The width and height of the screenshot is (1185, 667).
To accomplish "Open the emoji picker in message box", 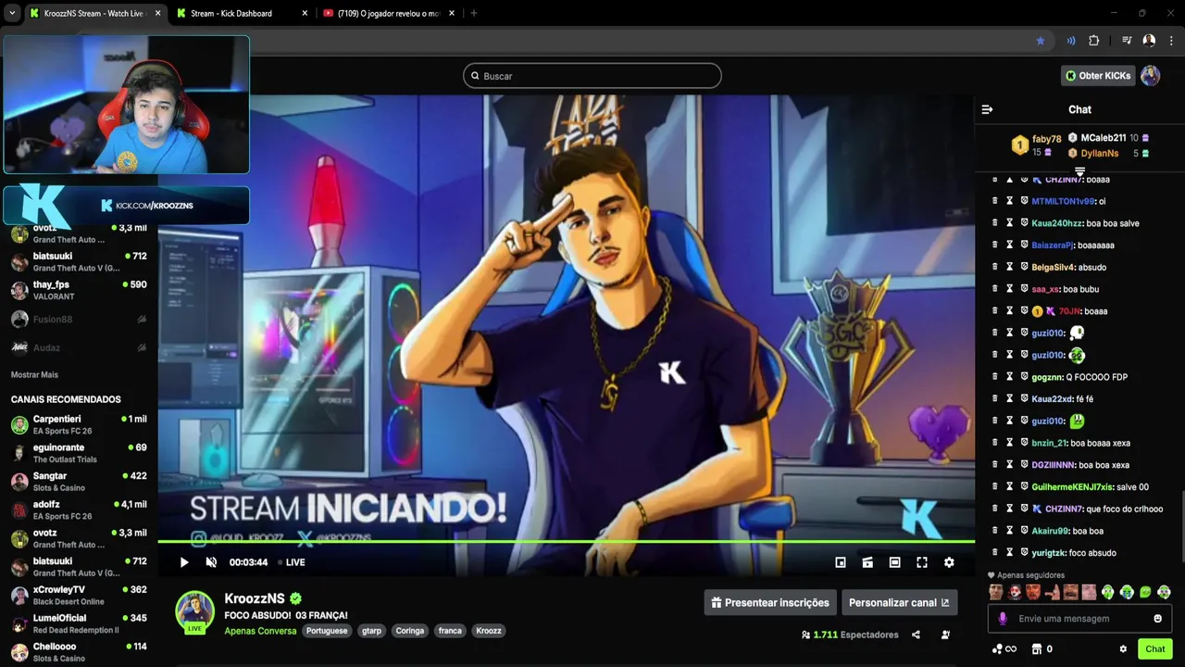I will tap(1157, 619).
